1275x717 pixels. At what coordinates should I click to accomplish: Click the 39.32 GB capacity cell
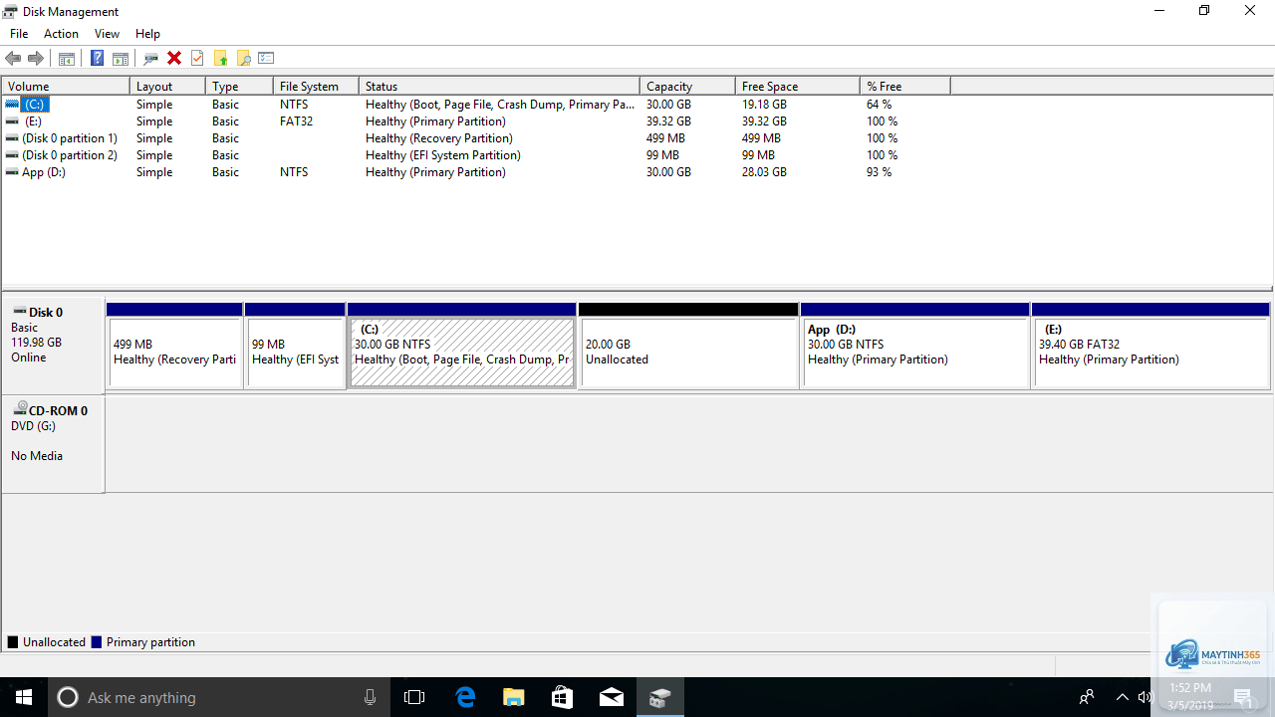pos(668,121)
